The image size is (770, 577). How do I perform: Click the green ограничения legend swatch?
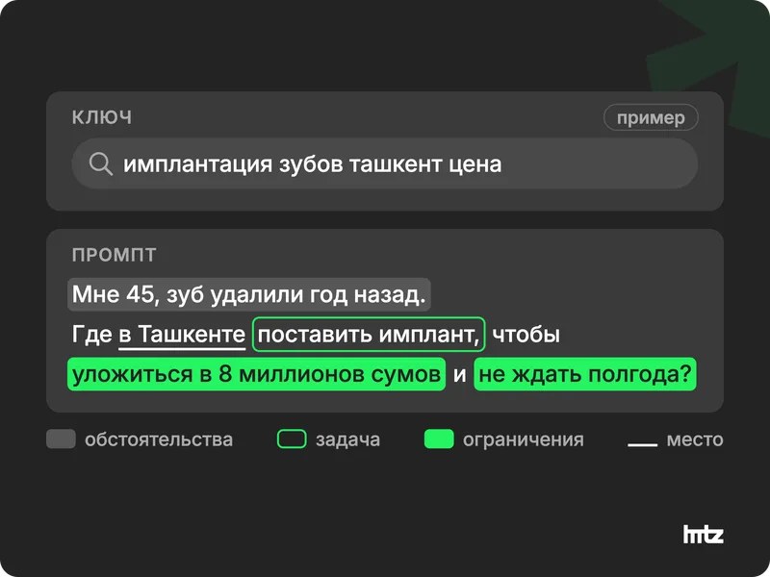[439, 439]
